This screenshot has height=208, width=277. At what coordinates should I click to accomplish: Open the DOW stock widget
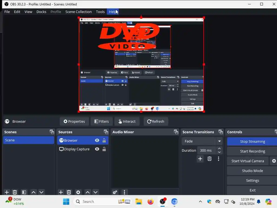15,201
